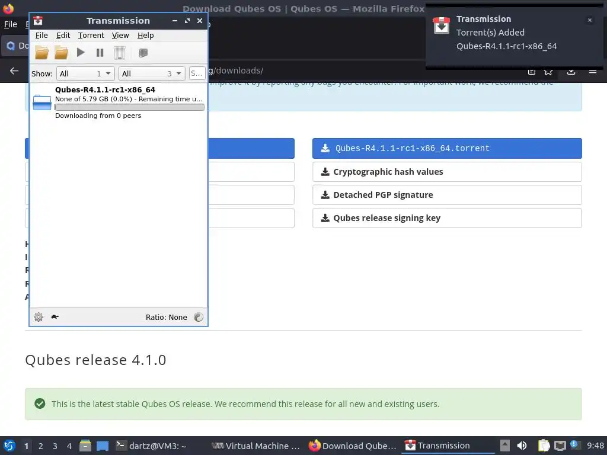Switch to virtual desktop 4
607x455 pixels.
69,446
